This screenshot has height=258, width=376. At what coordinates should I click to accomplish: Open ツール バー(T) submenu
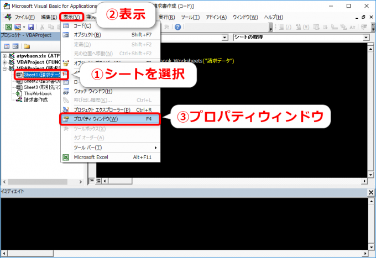click(110, 148)
